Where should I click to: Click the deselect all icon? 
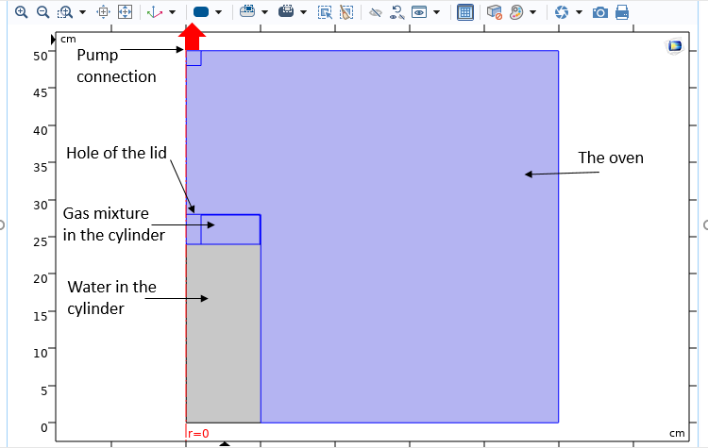346,12
